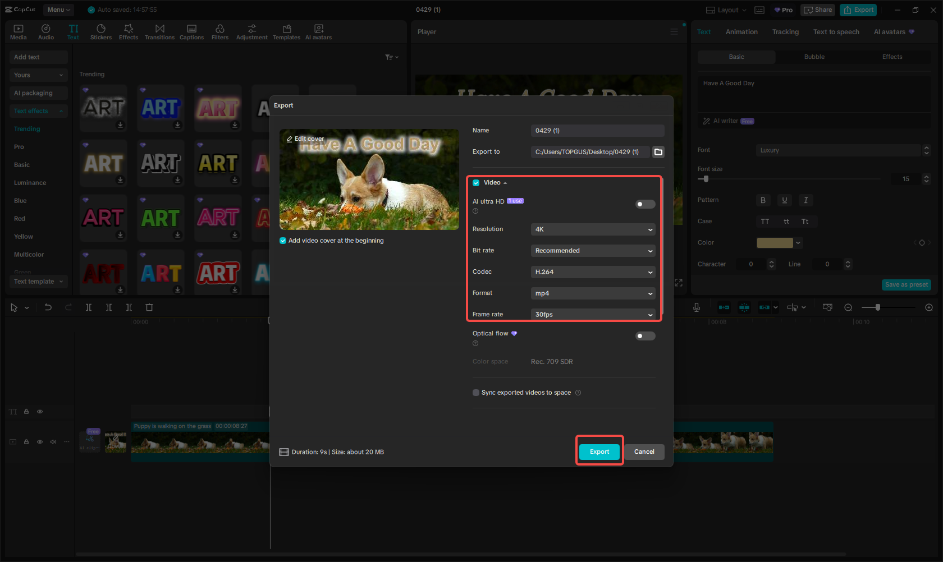Open the Filters panel
This screenshot has width=943, height=562.
click(219, 31)
